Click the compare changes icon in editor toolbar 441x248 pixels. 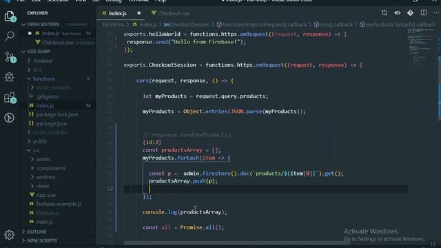coord(384,13)
